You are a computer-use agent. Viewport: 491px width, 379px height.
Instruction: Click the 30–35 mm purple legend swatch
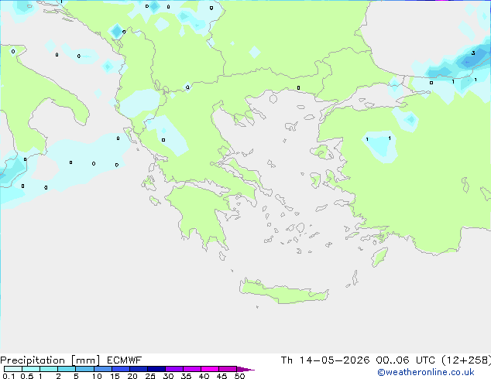tap(174, 369)
